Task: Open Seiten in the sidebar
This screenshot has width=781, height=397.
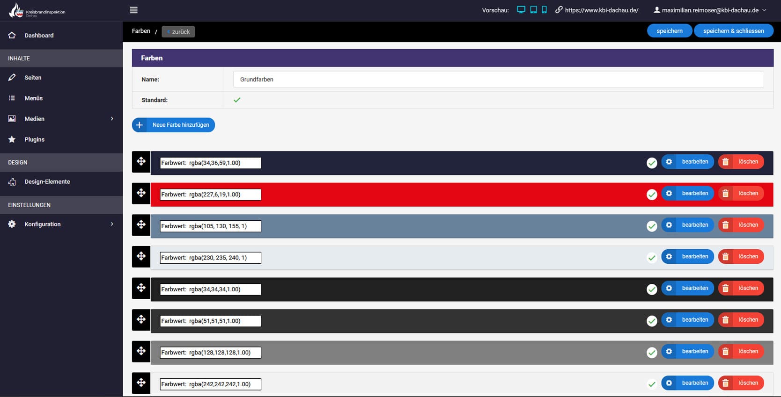Action: click(33, 78)
